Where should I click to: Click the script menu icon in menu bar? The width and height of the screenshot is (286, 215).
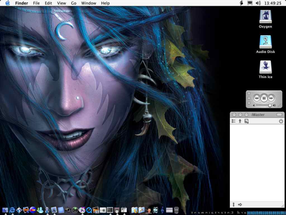[x=242, y=3]
